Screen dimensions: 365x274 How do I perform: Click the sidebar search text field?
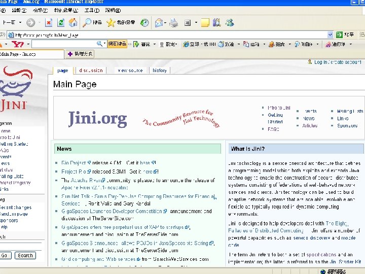[x=20, y=247]
